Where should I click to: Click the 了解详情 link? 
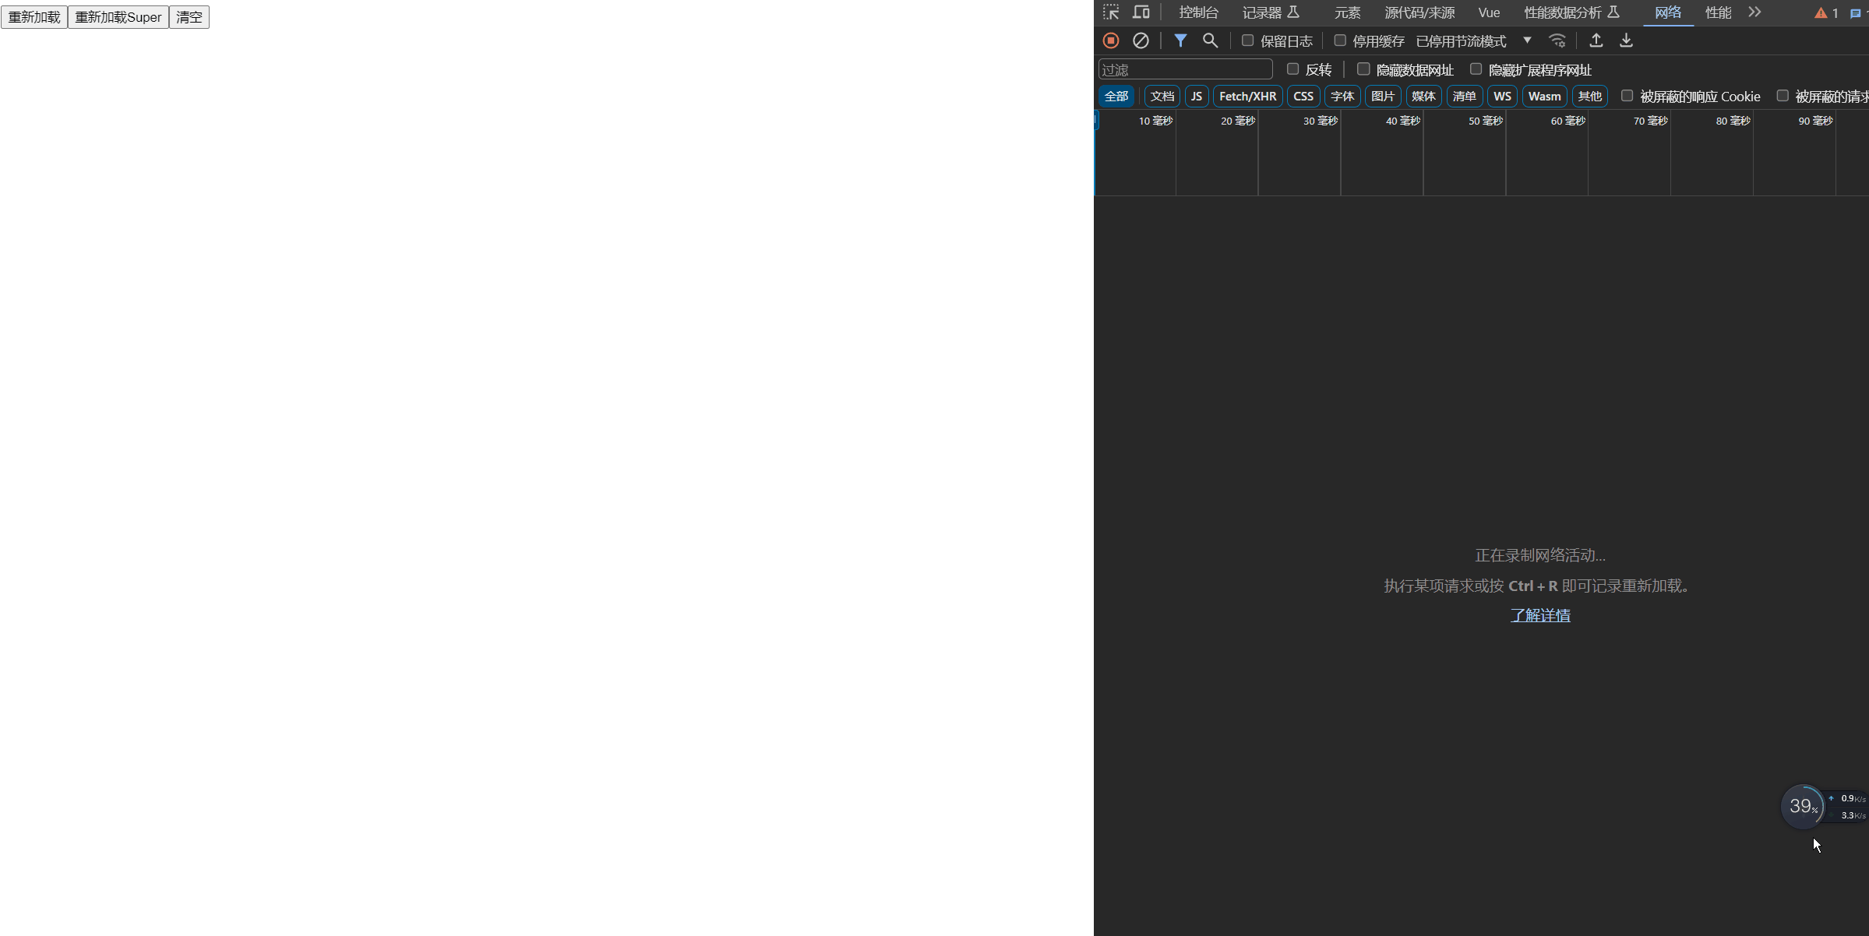1540,615
